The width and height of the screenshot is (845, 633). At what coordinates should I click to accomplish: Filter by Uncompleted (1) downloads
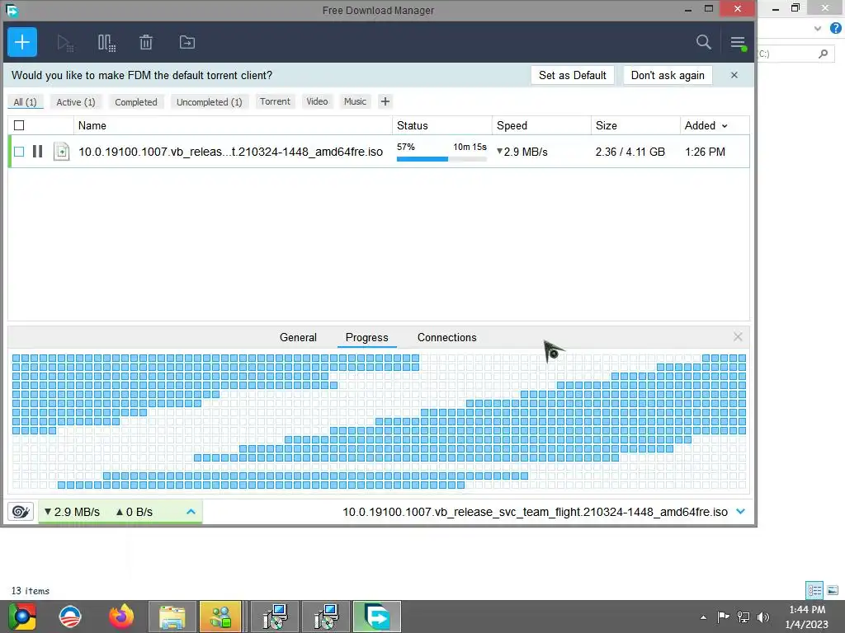tap(209, 101)
